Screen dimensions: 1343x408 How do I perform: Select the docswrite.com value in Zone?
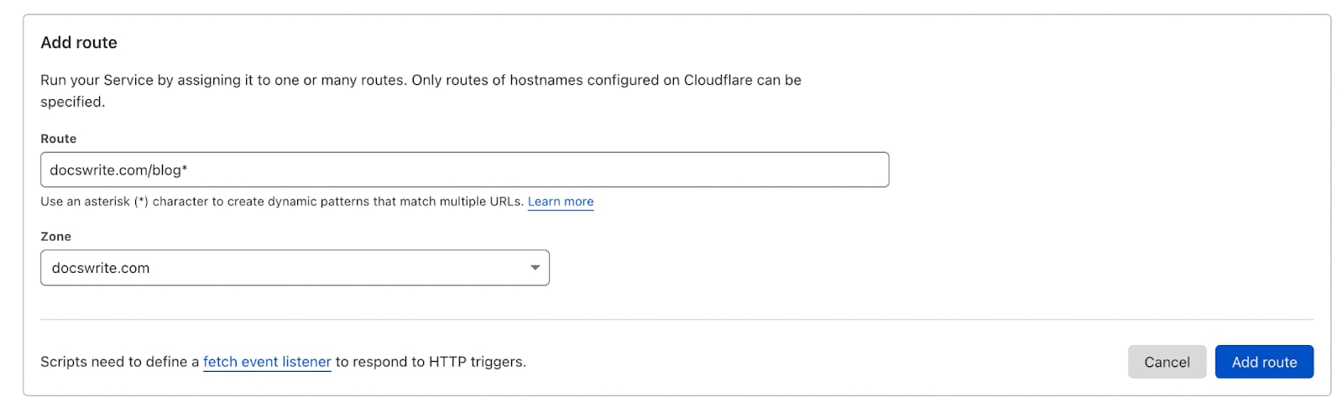(101, 268)
